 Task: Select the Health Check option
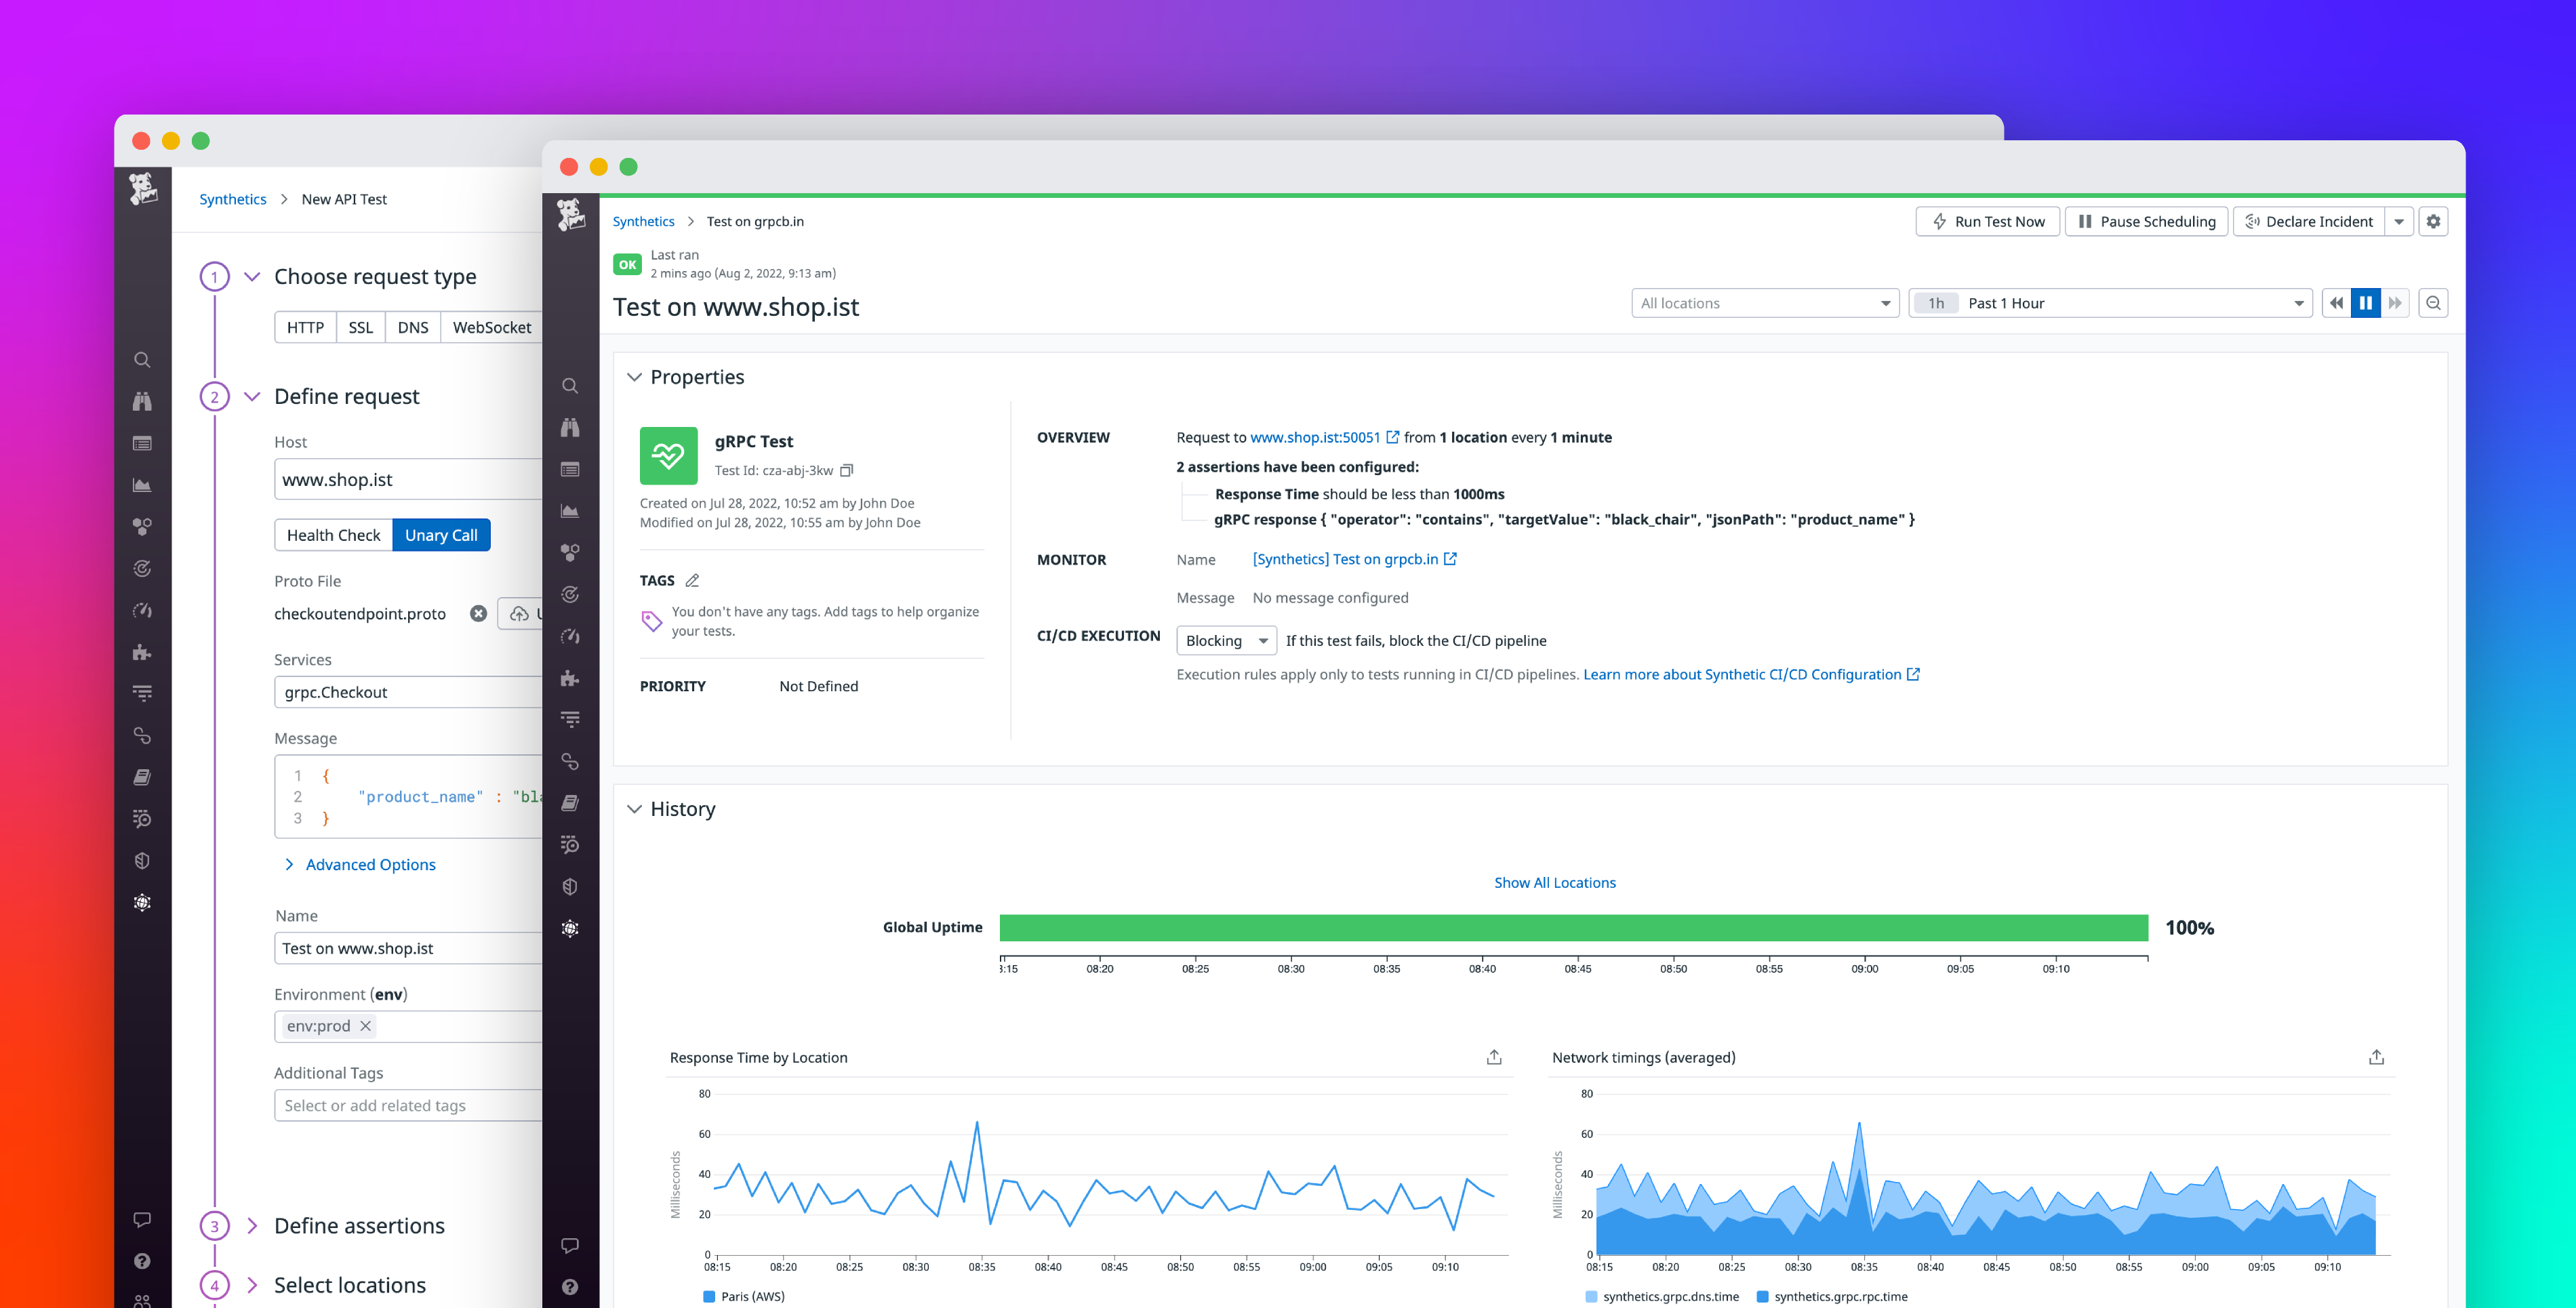[x=333, y=535]
